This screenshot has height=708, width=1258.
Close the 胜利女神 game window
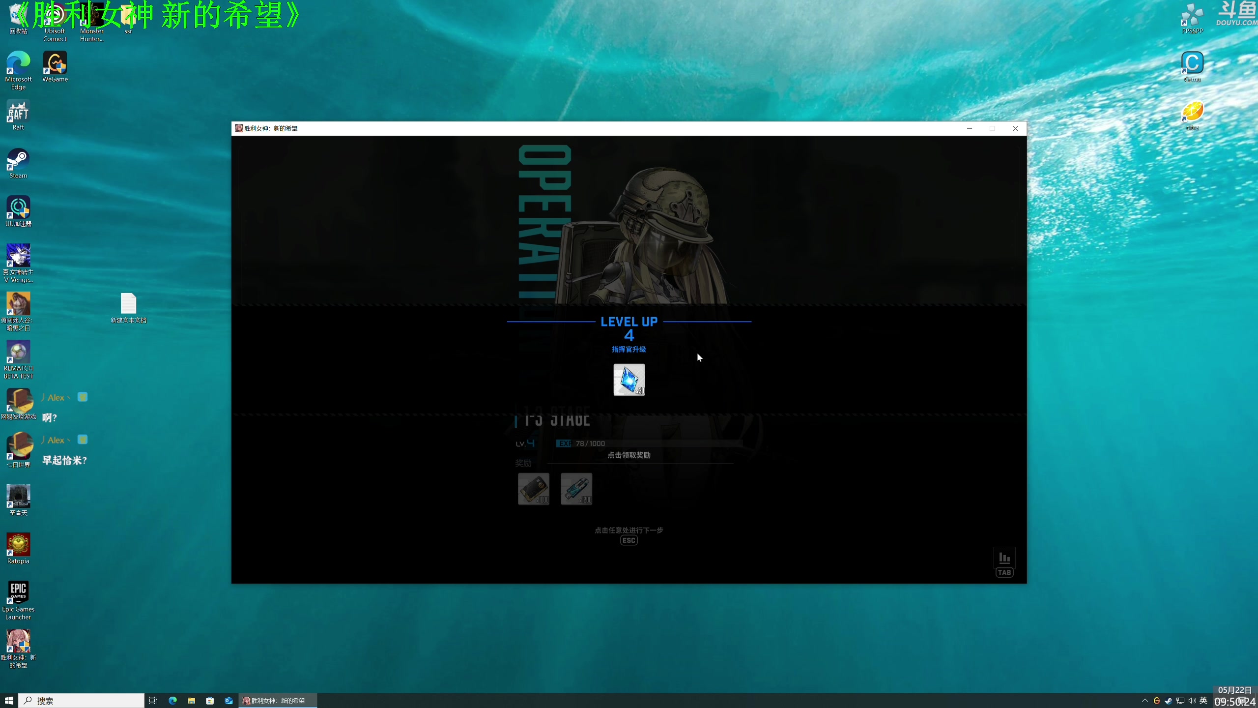[1015, 128]
